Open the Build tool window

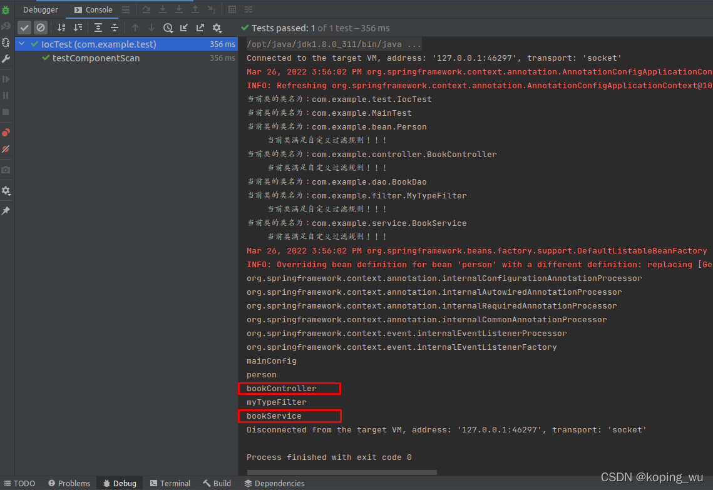(217, 483)
